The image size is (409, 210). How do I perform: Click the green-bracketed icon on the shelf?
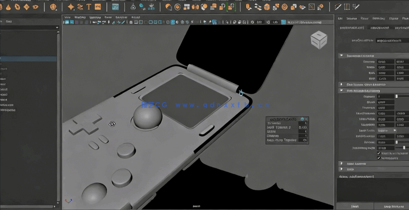pos(231,7)
